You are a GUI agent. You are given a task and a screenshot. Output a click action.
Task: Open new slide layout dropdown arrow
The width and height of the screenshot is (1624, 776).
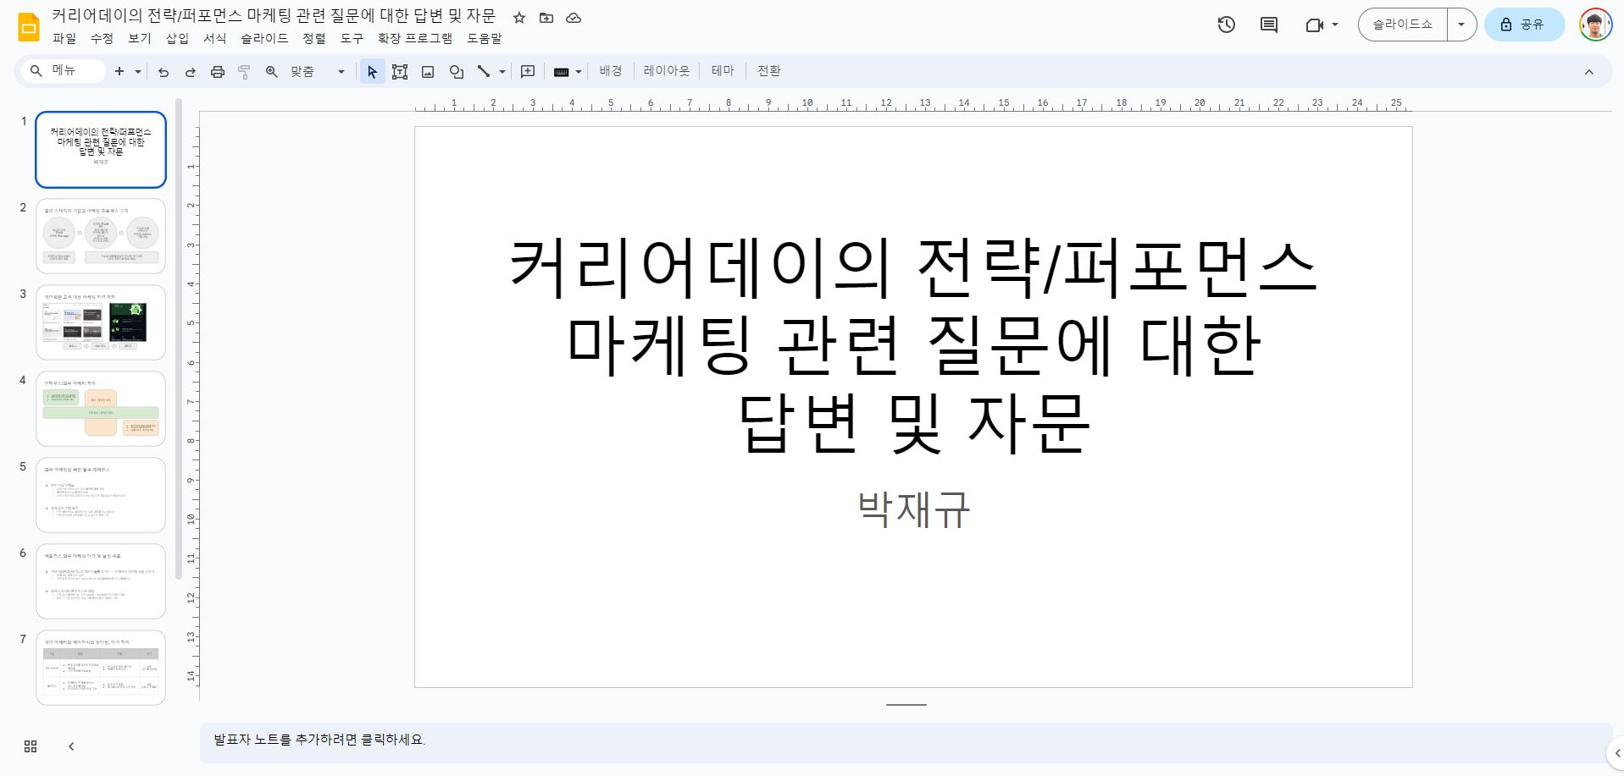pos(137,72)
